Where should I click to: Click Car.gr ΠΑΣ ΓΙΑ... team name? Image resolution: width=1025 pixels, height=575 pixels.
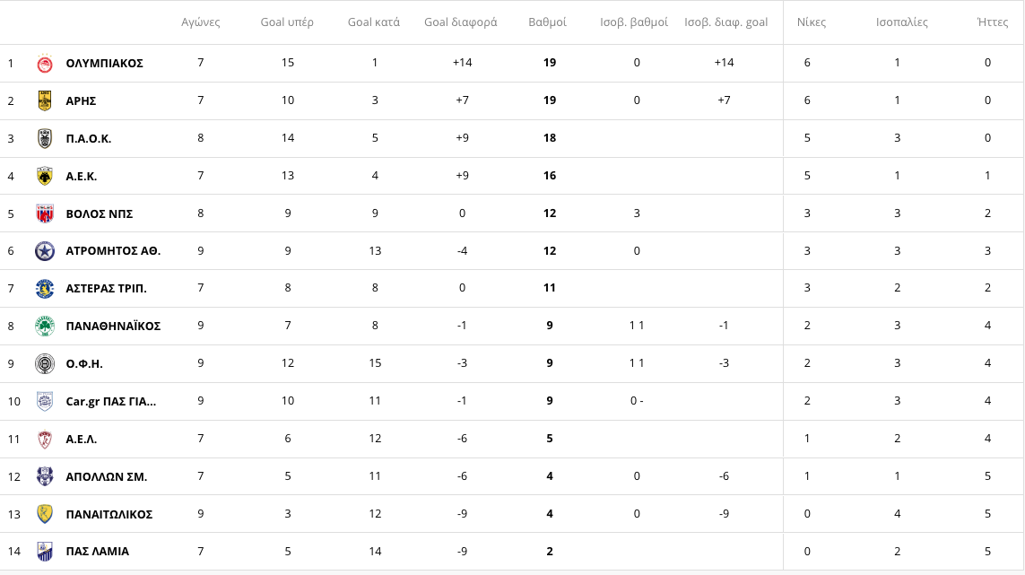point(111,402)
